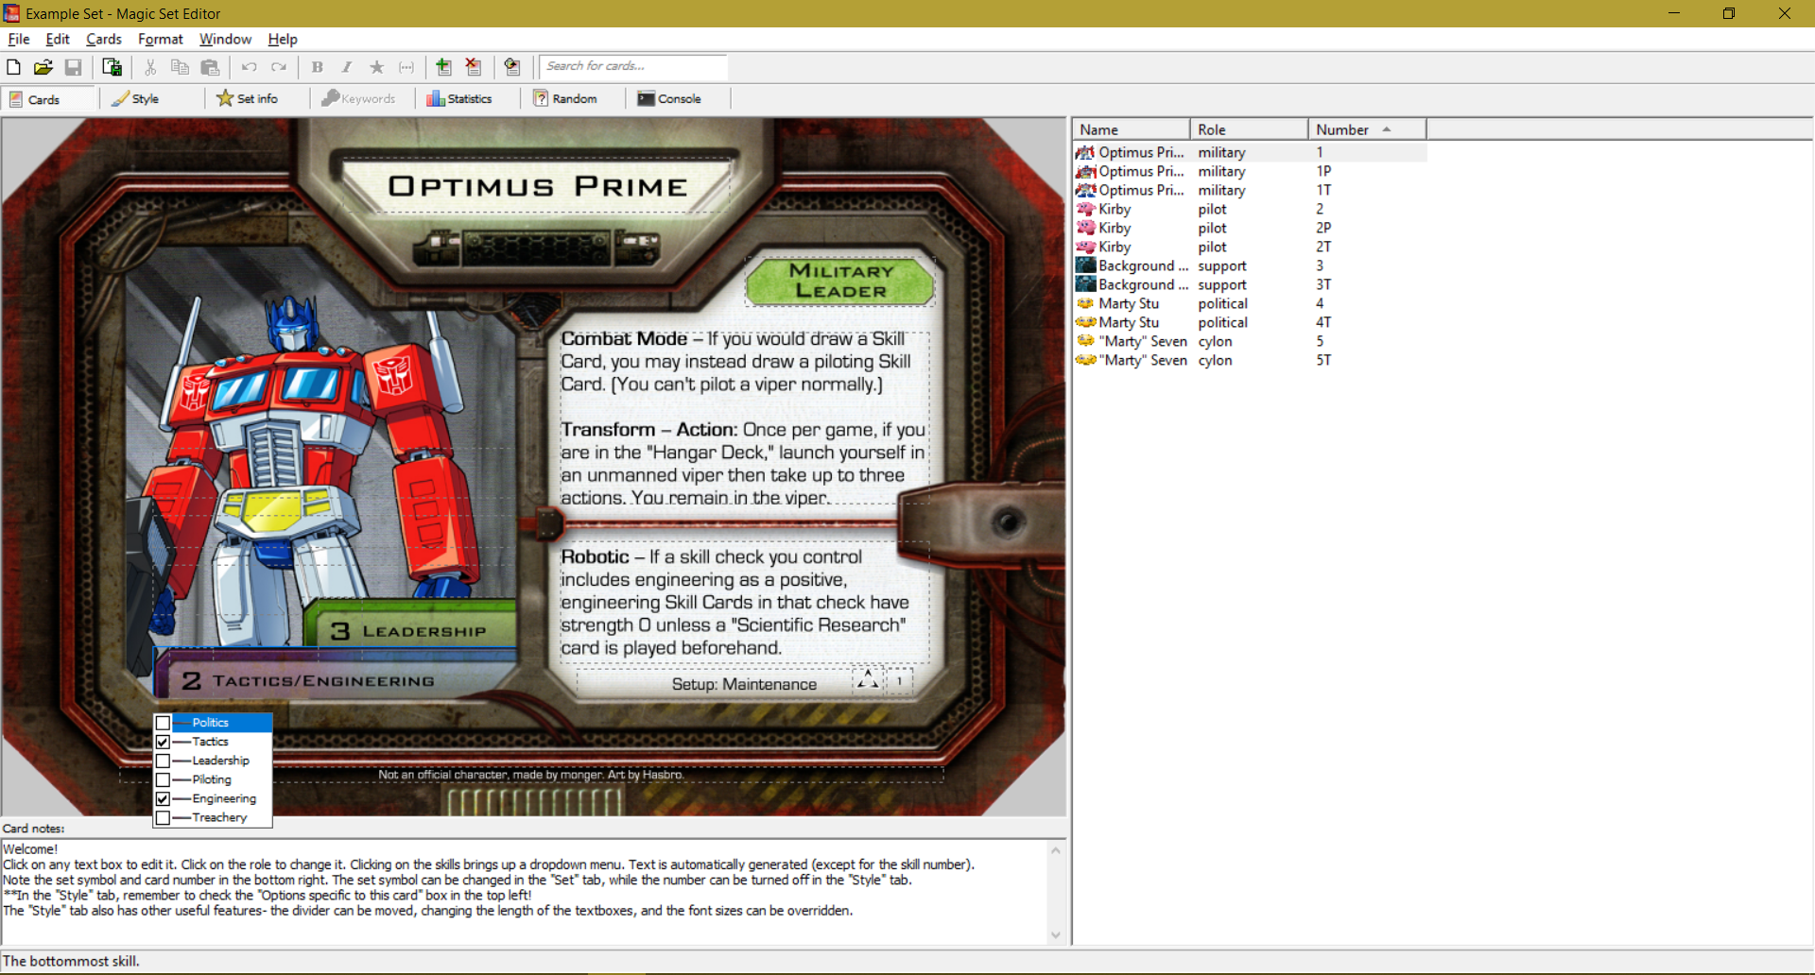1815x975 pixels.
Task: Click the Add card icon
Action: tap(444, 67)
